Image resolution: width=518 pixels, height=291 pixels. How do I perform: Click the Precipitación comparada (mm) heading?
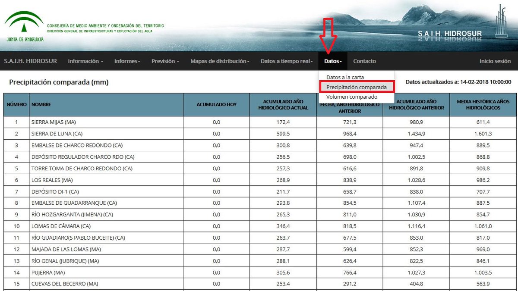click(59, 82)
